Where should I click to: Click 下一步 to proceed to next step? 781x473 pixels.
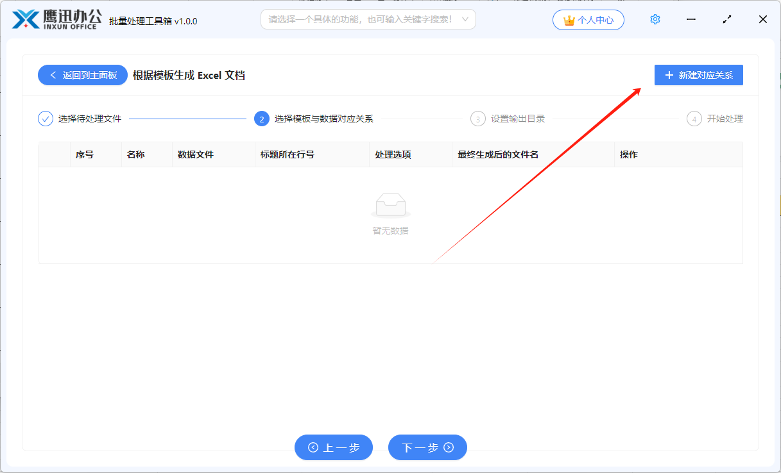[427, 447]
